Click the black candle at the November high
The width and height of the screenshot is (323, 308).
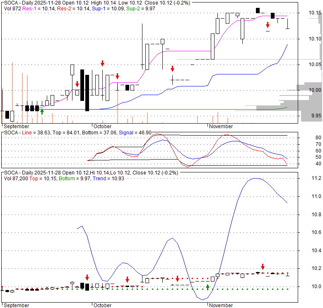258,10
